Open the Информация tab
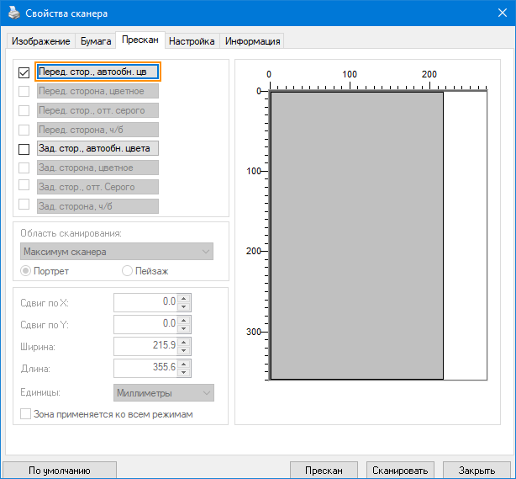The height and width of the screenshot is (479, 516). tap(252, 41)
